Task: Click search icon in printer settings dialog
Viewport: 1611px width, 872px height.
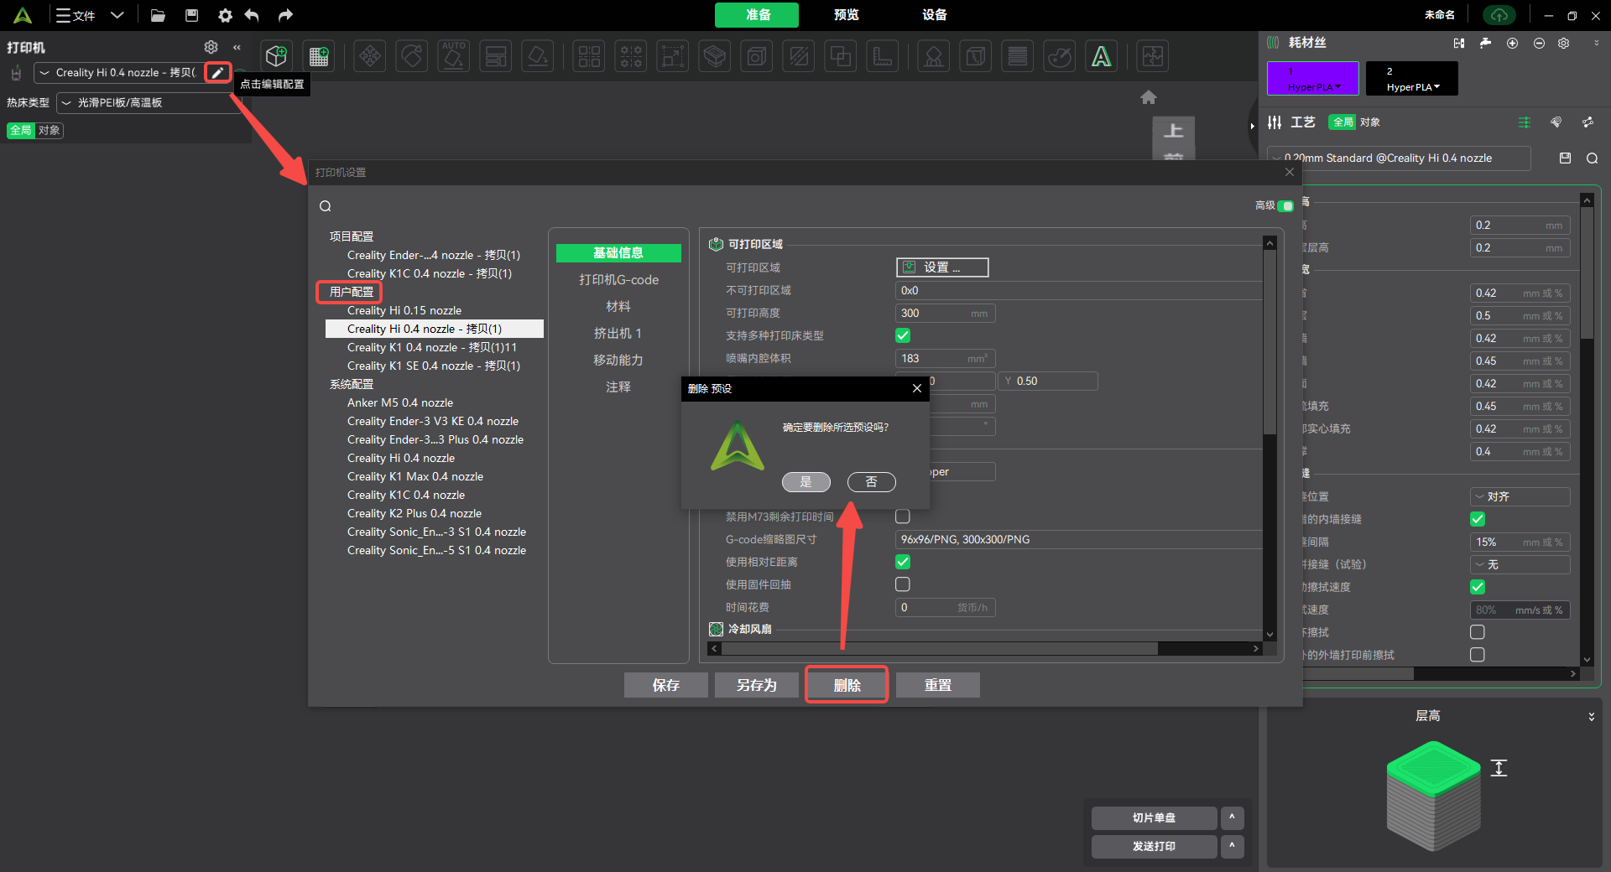Action: click(326, 206)
